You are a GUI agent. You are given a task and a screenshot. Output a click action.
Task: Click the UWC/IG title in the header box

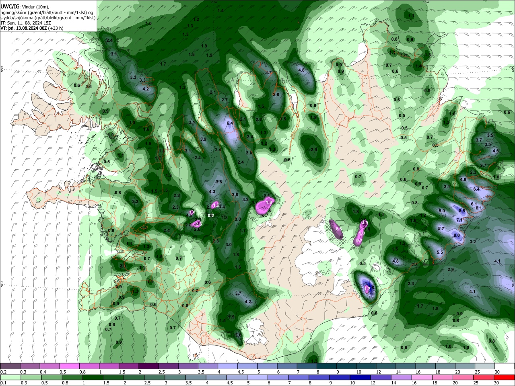(x=10, y=7)
